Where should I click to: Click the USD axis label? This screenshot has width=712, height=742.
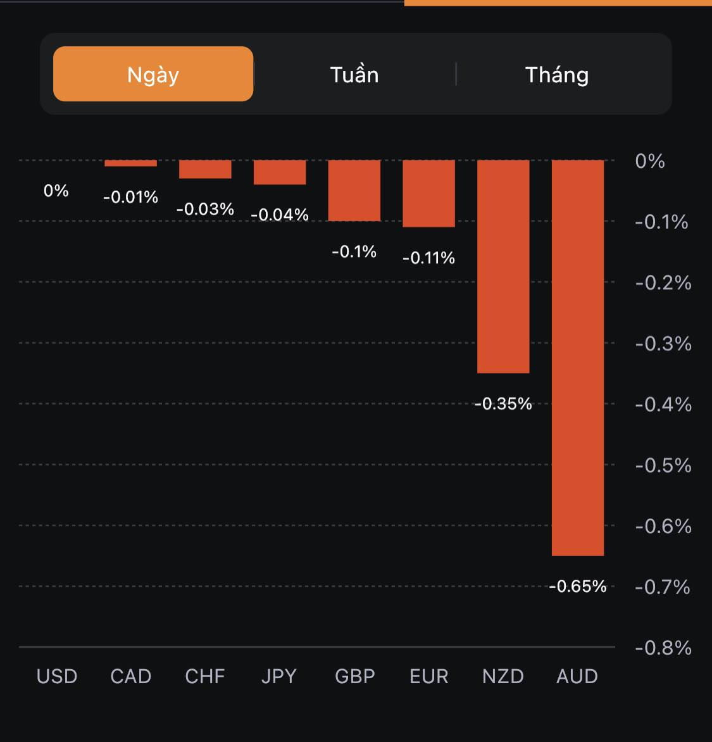57,676
